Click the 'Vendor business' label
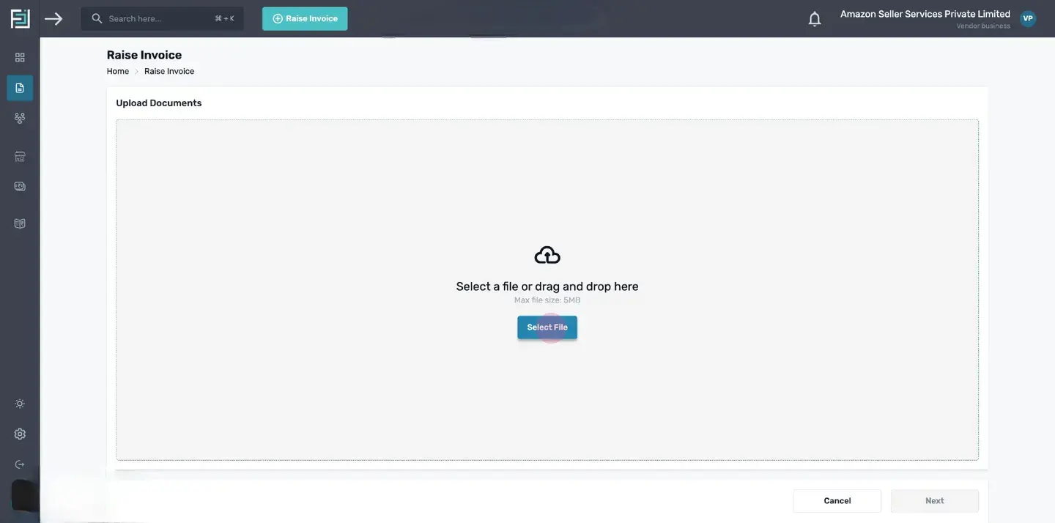 [983, 26]
